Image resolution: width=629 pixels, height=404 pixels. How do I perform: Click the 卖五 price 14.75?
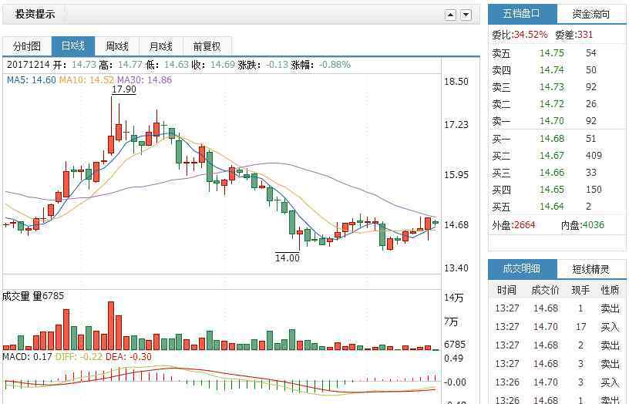(x=552, y=53)
